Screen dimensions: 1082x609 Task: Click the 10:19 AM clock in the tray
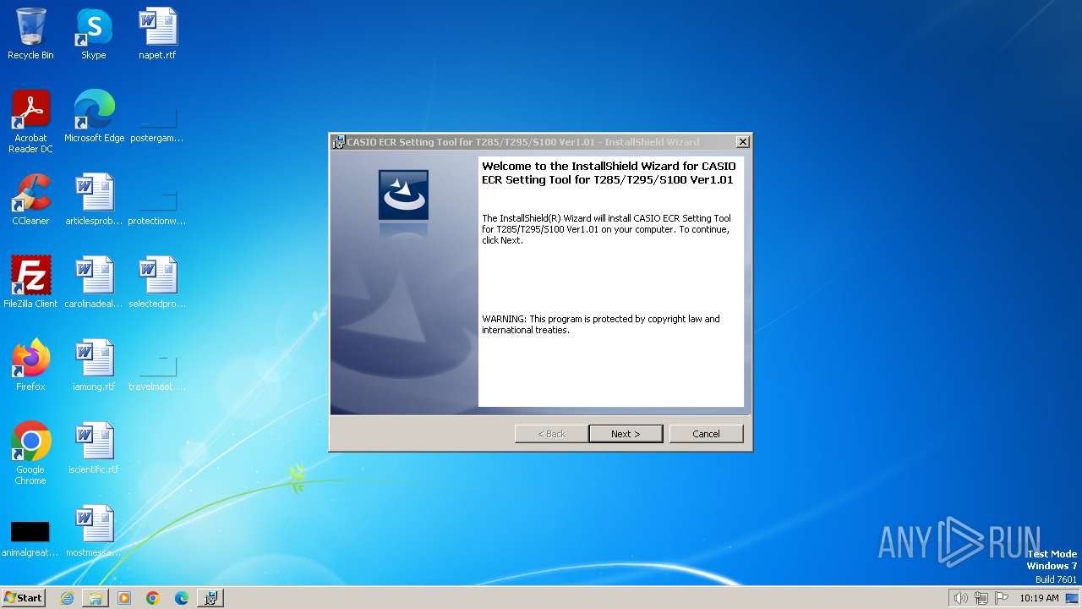click(x=1039, y=598)
